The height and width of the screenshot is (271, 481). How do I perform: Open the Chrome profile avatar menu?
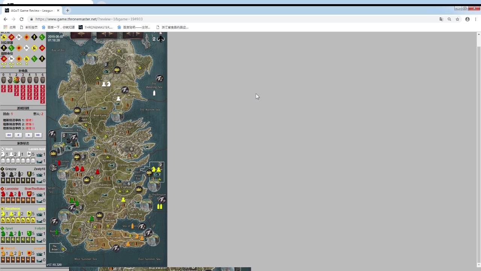(x=467, y=19)
